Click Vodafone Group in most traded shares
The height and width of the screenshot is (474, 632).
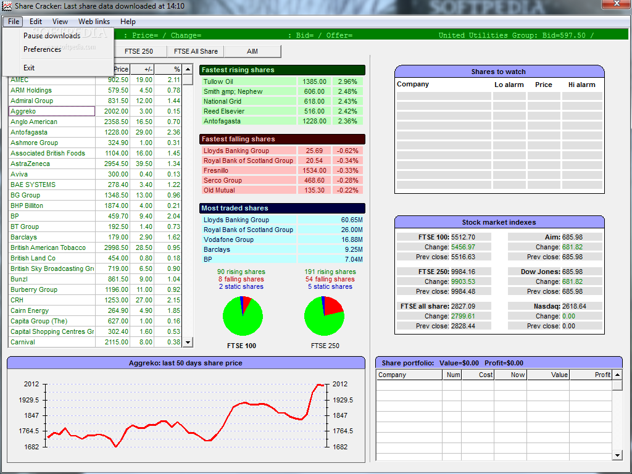click(x=249, y=239)
